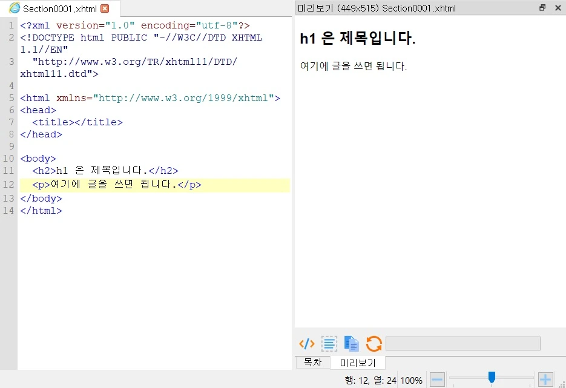Click the preview heading 'h1 은 제목입니다.'
Image resolution: width=566 pixels, height=388 pixels.
coord(357,38)
